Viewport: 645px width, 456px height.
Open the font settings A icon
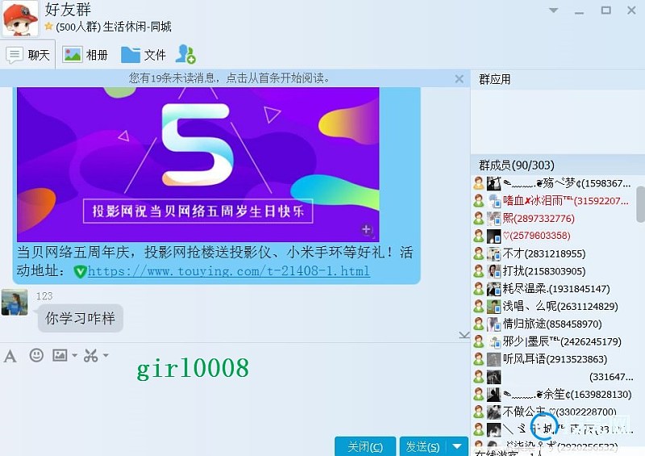coord(10,355)
